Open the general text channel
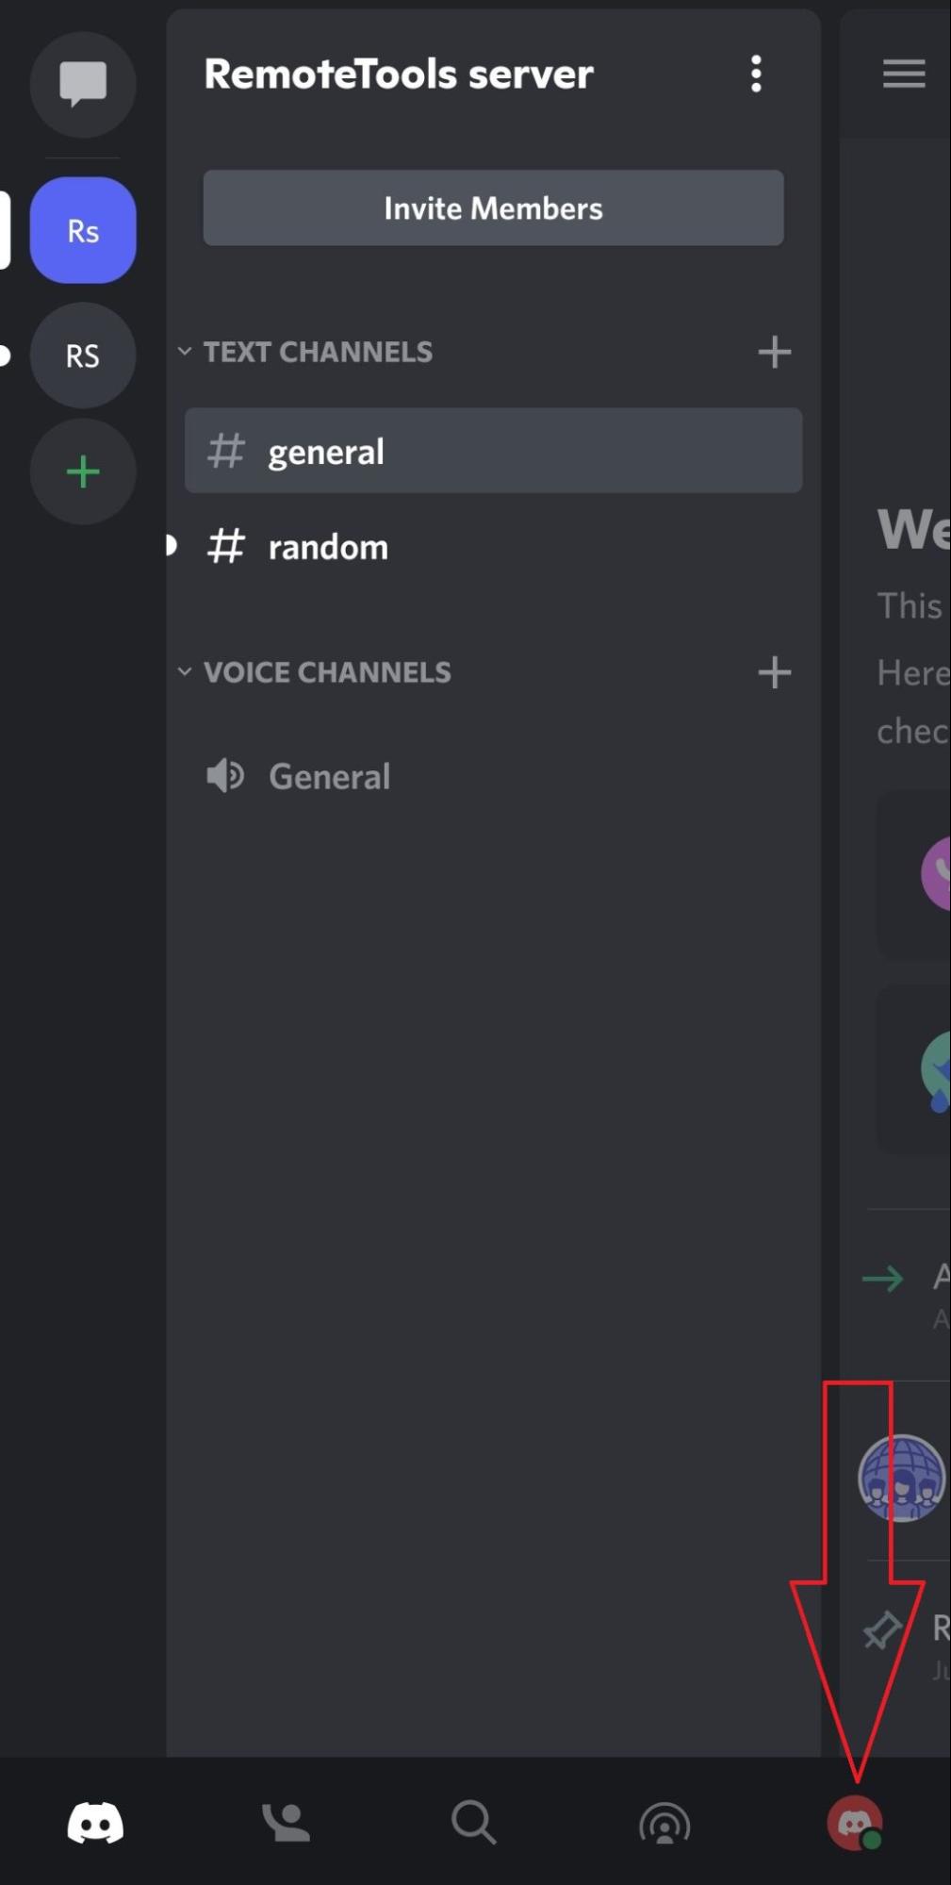951x1885 pixels. pos(493,451)
